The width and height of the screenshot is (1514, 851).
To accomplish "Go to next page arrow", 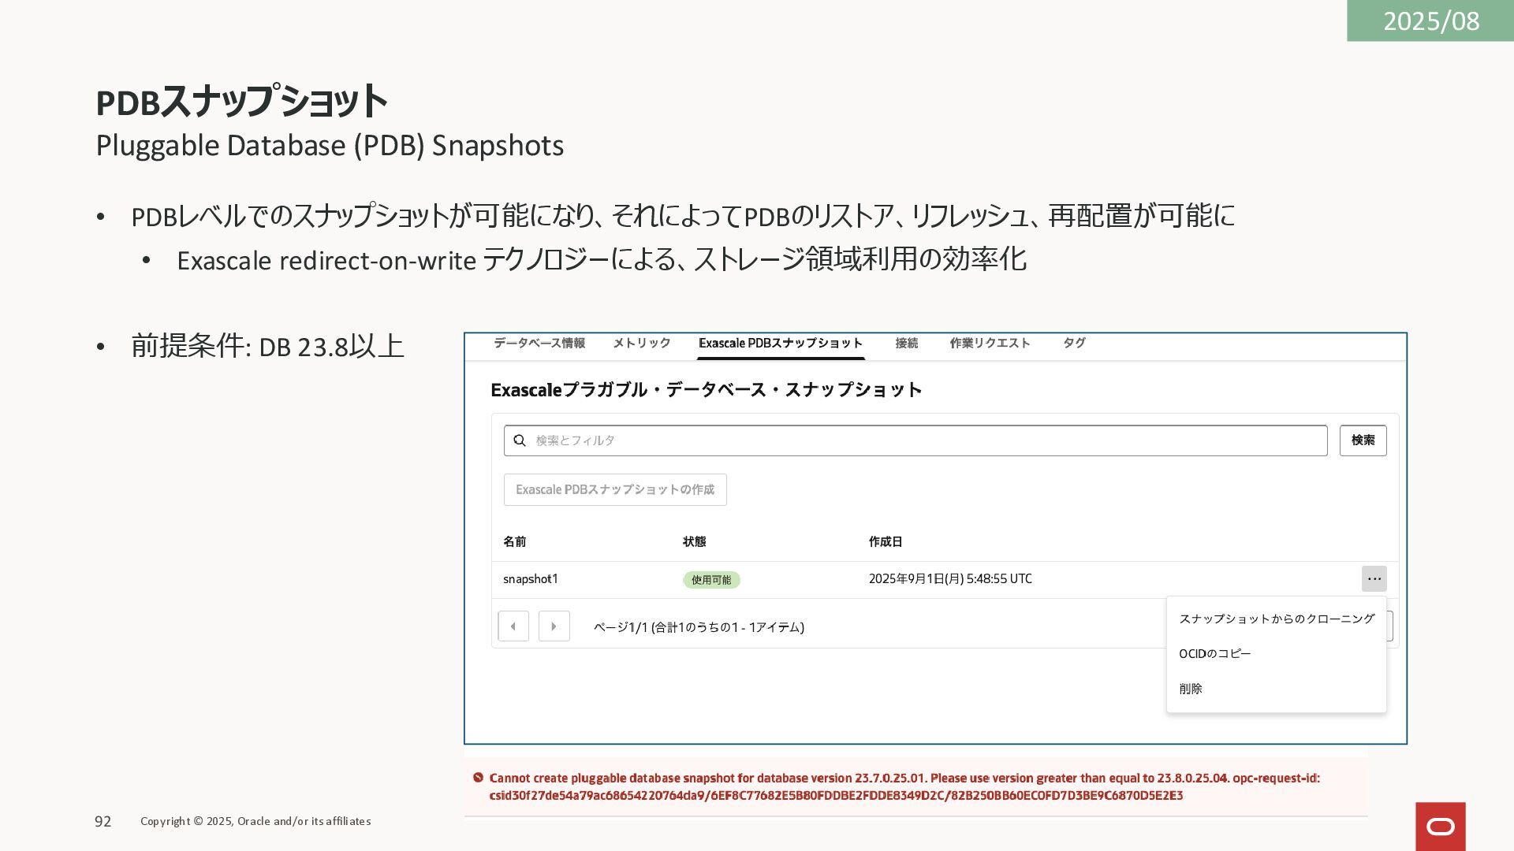I will pos(554,626).
